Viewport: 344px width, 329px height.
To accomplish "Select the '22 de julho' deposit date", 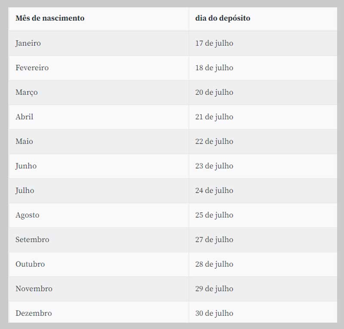I will tap(214, 141).
